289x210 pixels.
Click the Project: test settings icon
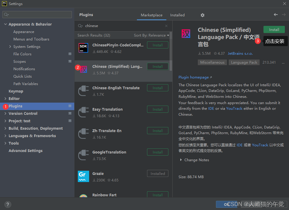click(70, 121)
